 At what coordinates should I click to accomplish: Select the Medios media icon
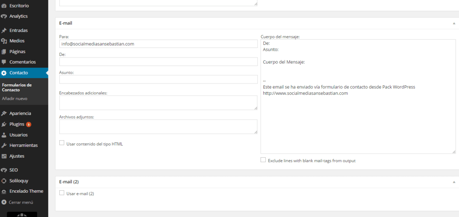coord(4,41)
